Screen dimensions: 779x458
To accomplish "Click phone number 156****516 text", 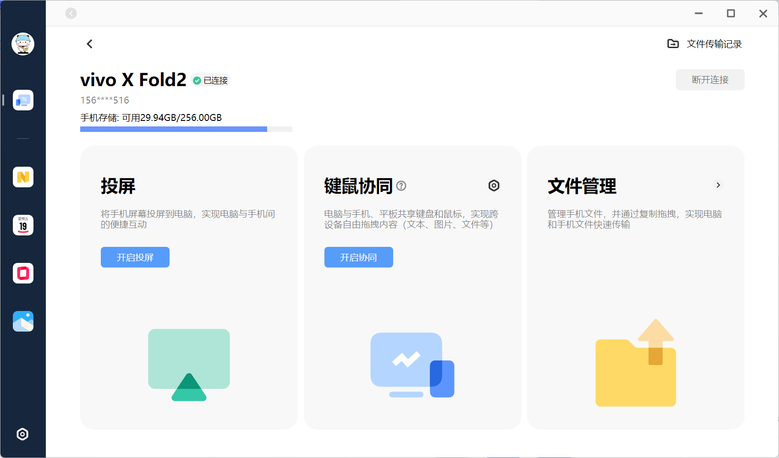I will (105, 100).
